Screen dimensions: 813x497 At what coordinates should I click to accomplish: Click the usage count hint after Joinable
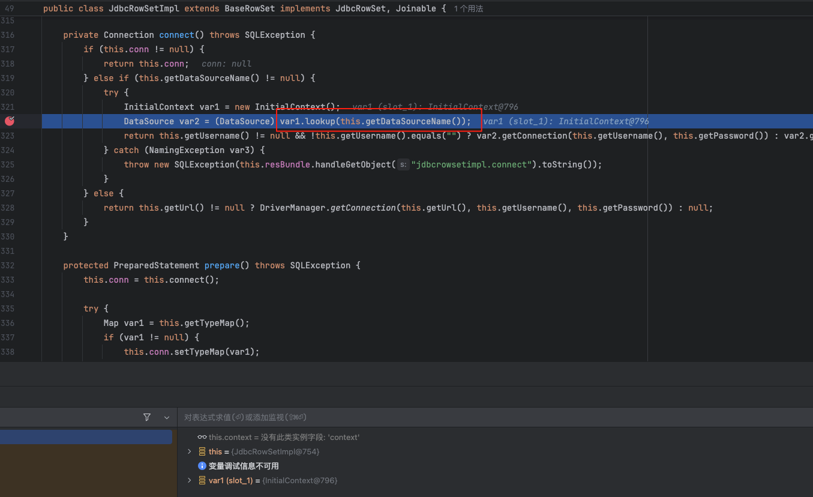click(x=468, y=9)
